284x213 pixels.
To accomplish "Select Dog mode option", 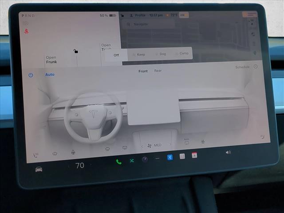I will tap(162, 54).
